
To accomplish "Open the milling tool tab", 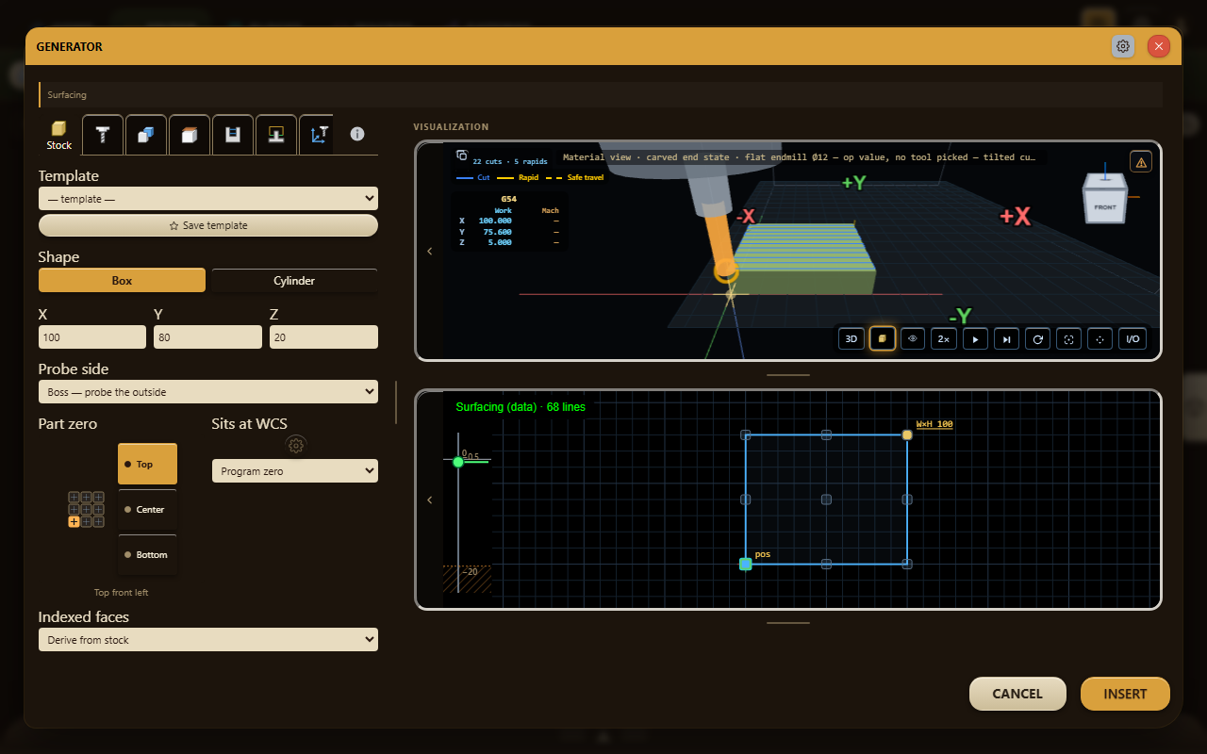I will click(x=103, y=135).
